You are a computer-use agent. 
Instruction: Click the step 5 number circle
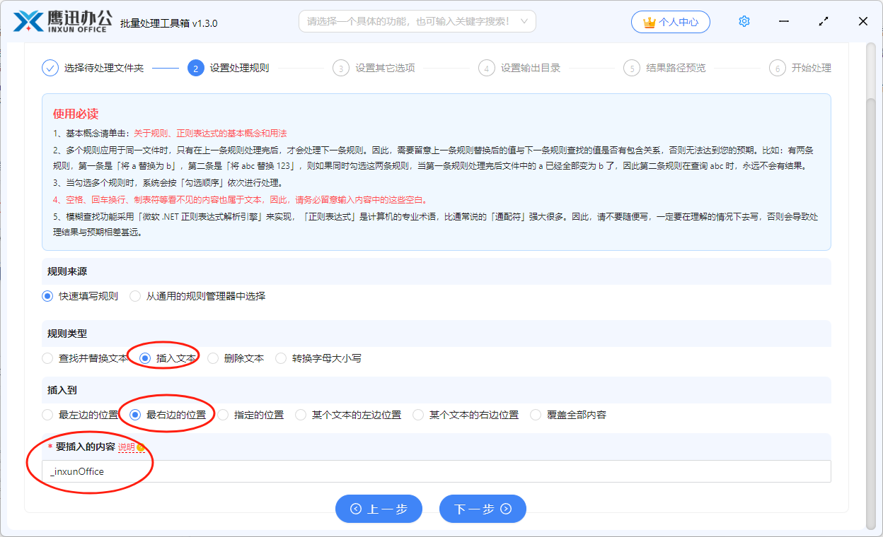tap(632, 68)
